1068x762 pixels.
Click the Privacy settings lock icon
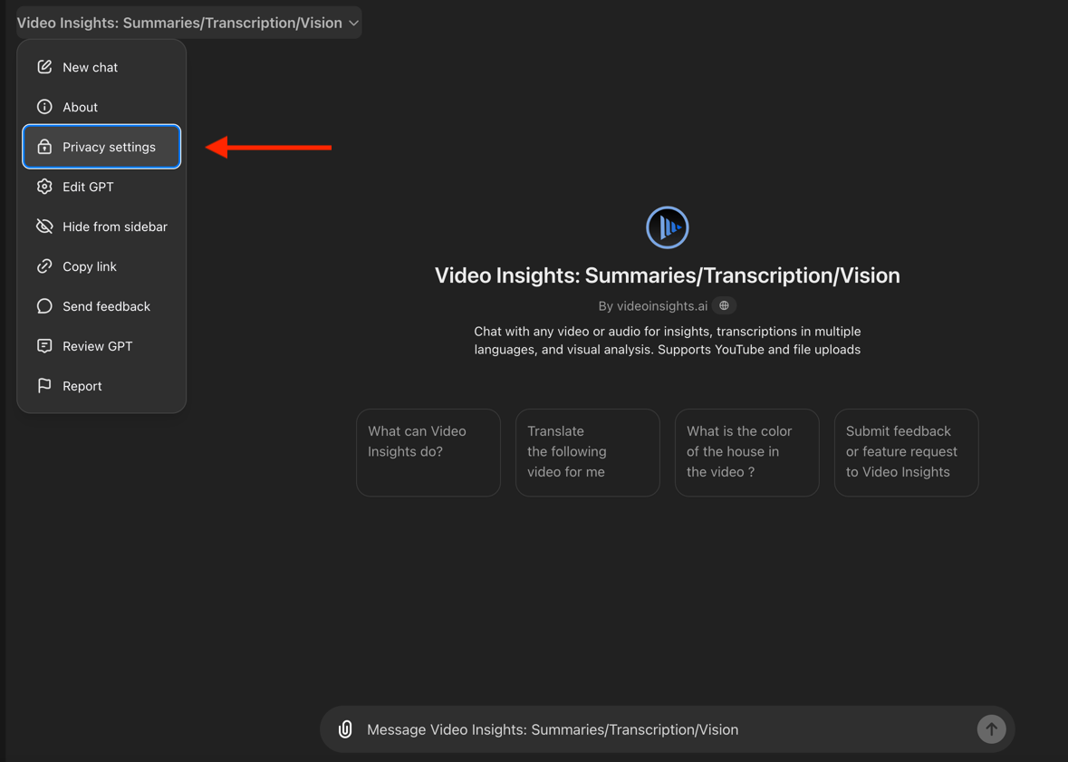[44, 147]
